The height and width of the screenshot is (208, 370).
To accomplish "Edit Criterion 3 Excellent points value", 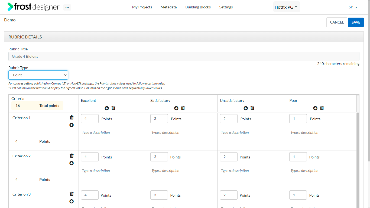I will pos(90,195).
